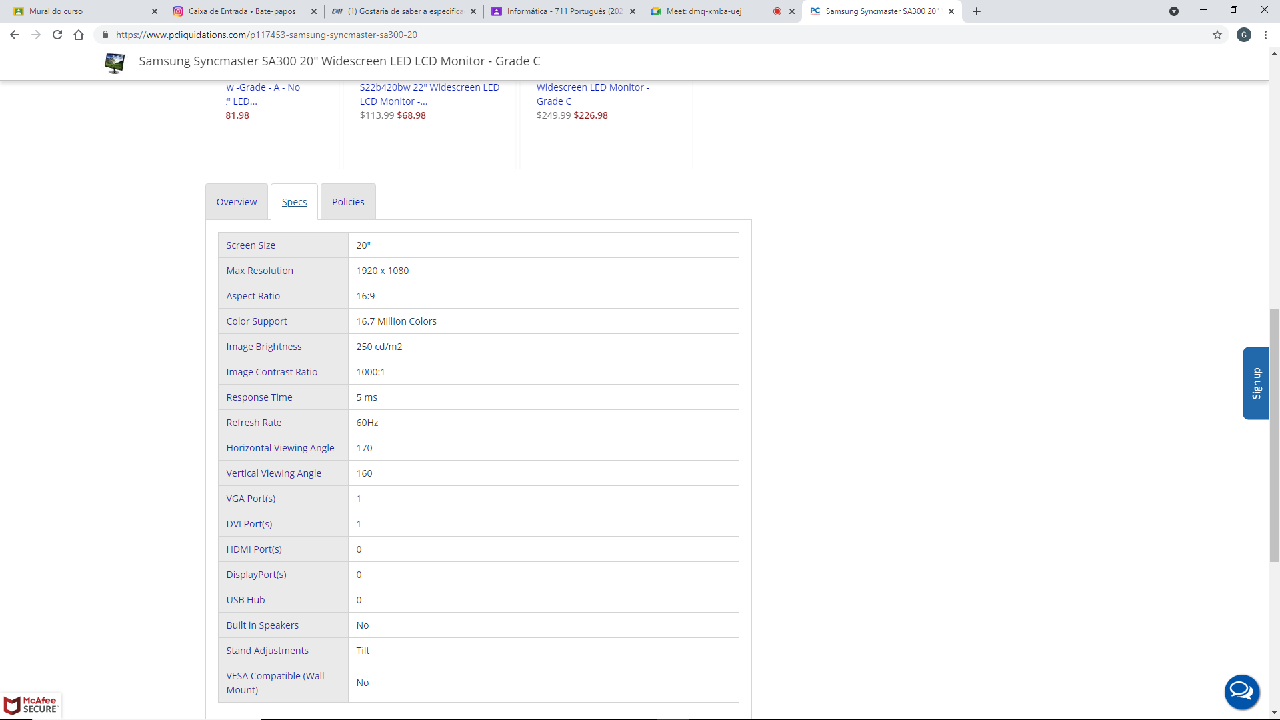1280x720 pixels.
Task: Click the VGA Port(s) label
Action: [x=251, y=499]
